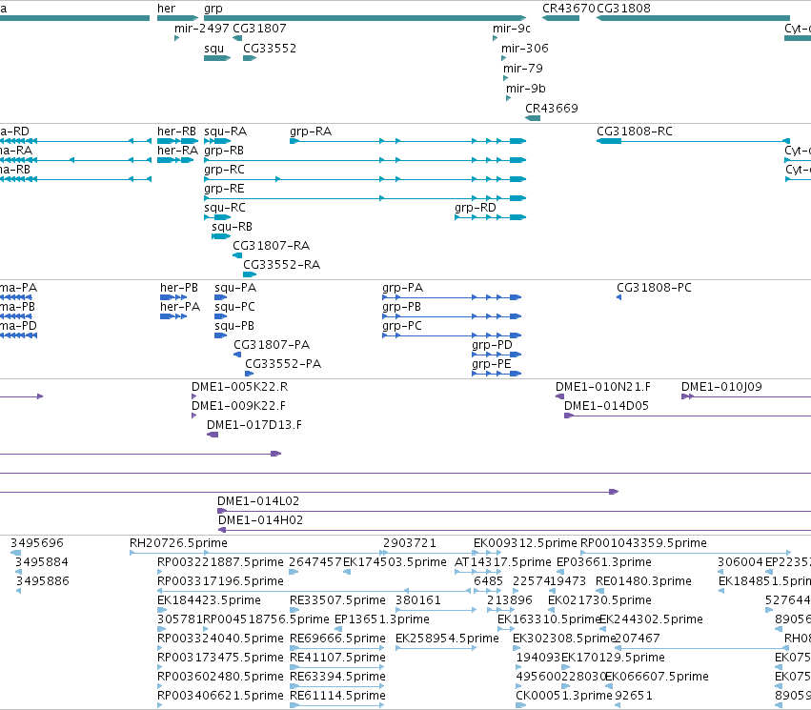Select the her-RB transcript
811x710 pixels.
[178, 141]
